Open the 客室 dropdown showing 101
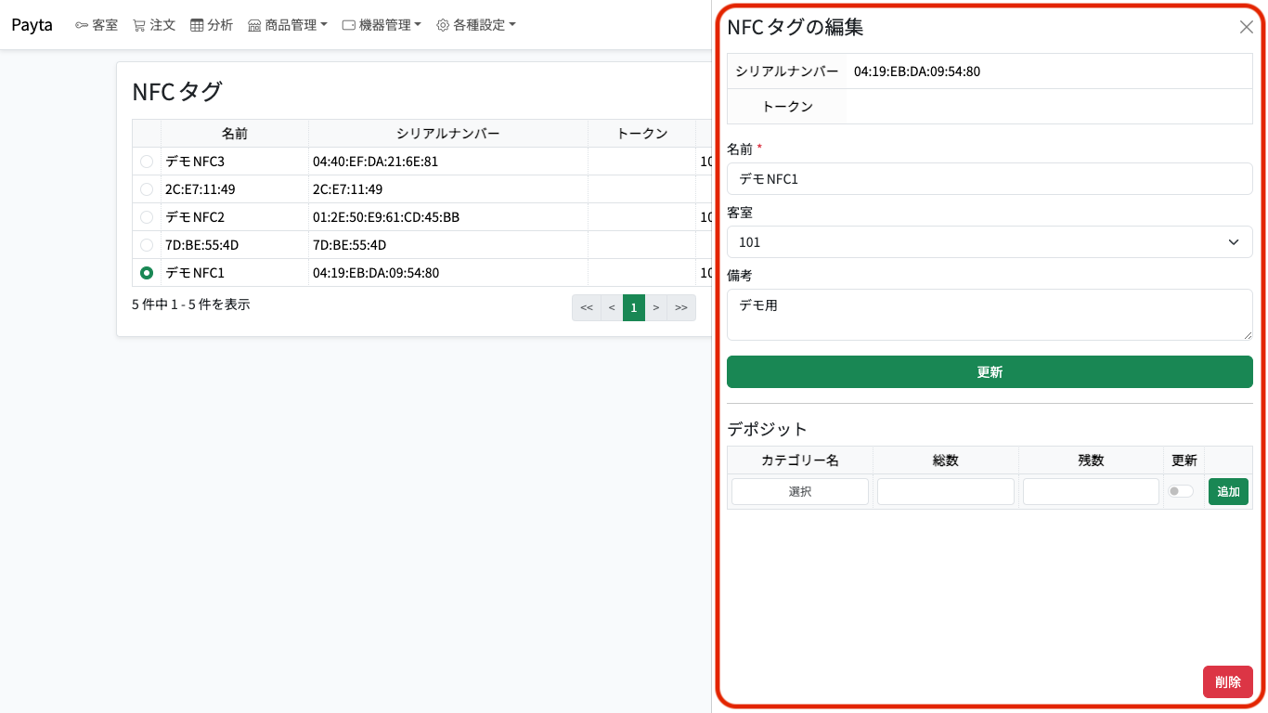Screen dimensions: 1268x713 pos(990,242)
